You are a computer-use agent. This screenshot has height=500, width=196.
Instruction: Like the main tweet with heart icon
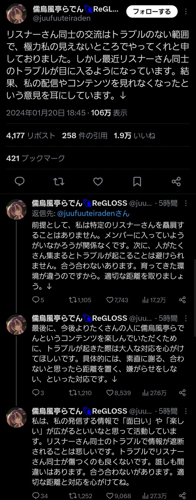coord(98,181)
